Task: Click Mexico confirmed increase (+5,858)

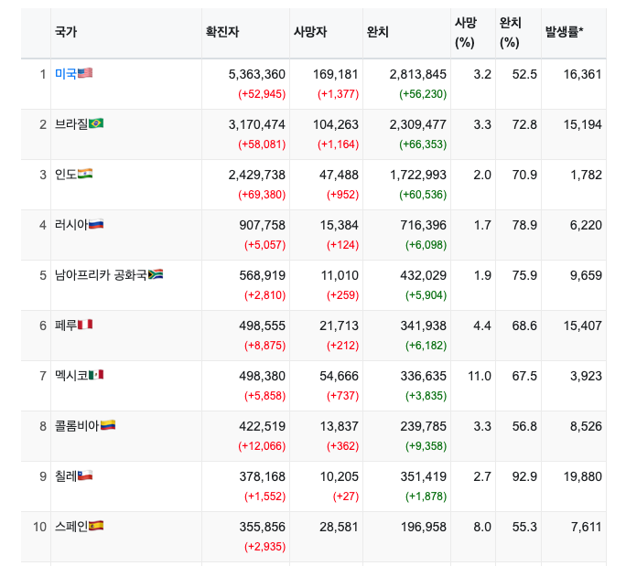Action: (x=265, y=396)
